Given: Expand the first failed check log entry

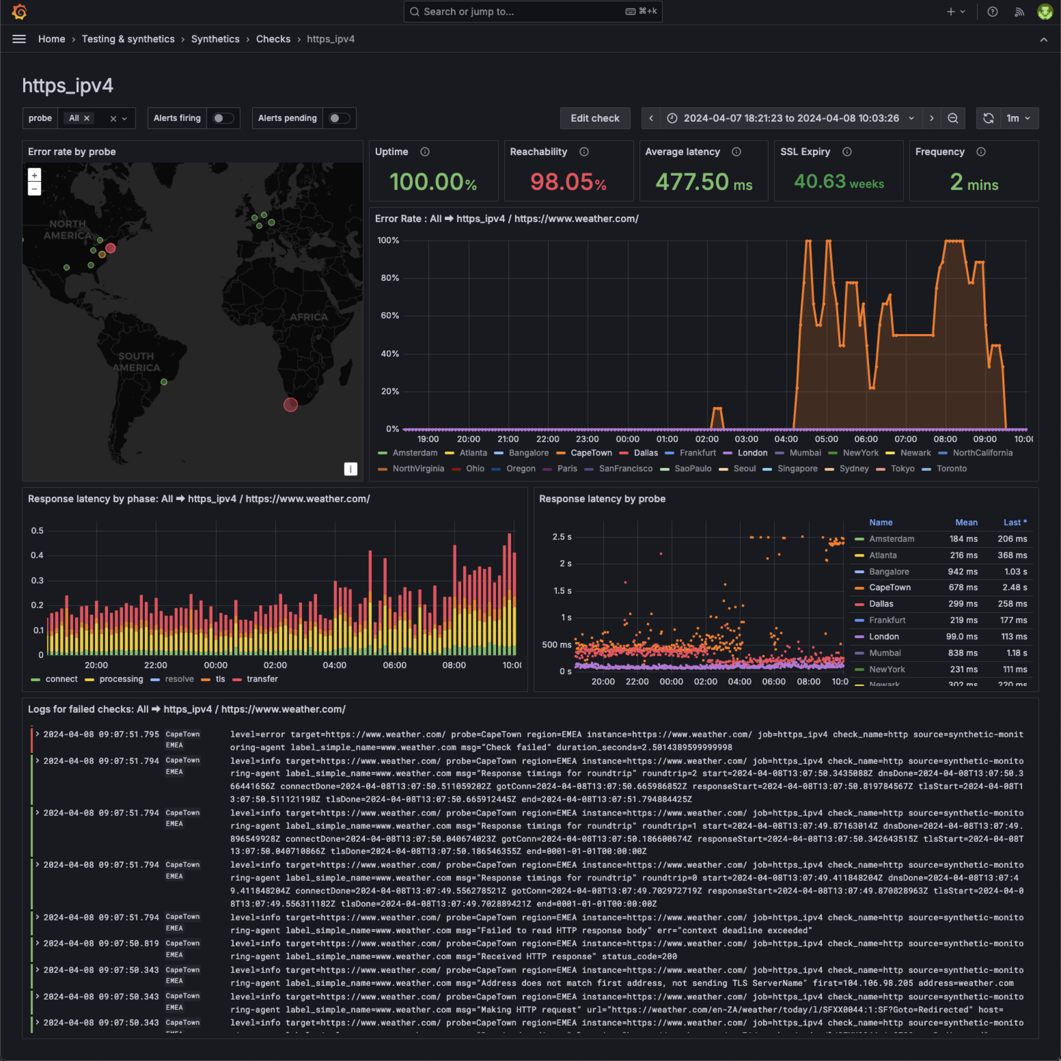Looking at the screenshot, I should pos(37,734).
